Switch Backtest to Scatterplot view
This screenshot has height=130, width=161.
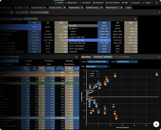pyautogui.click(x=108, y=57)
